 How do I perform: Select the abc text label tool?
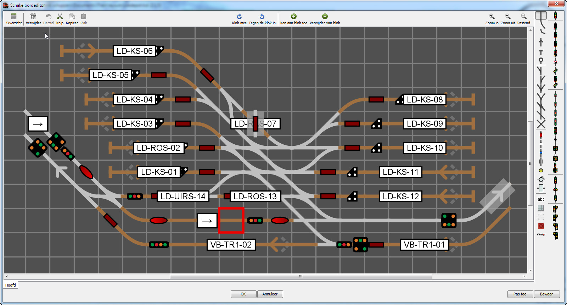(x=541, y=199)
